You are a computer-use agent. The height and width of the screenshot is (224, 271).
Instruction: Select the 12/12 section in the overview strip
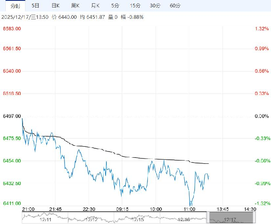coord(90,219)
